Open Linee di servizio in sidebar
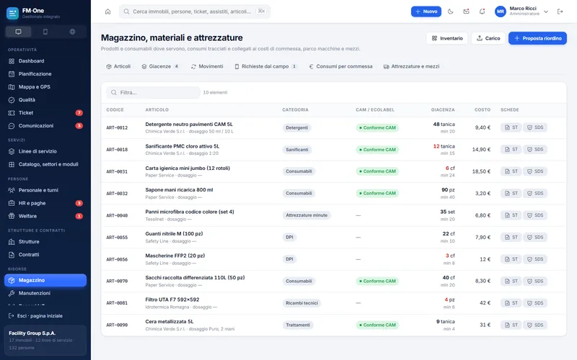This screenshot has width=577, height=360. [x=45, y=151]
